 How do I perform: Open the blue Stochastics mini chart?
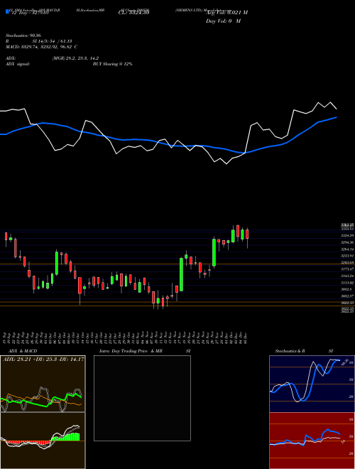pyautogui.click(x=312, y=384)
